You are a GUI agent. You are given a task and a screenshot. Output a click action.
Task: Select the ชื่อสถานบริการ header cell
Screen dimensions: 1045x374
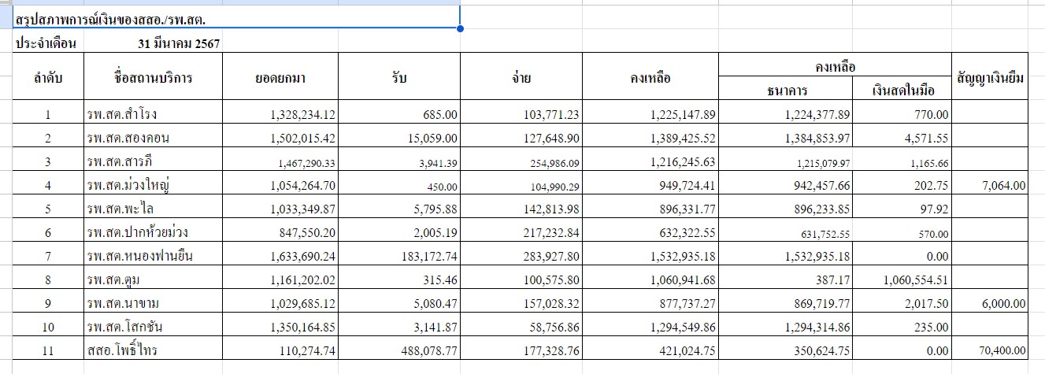click(x=153, y=78)
